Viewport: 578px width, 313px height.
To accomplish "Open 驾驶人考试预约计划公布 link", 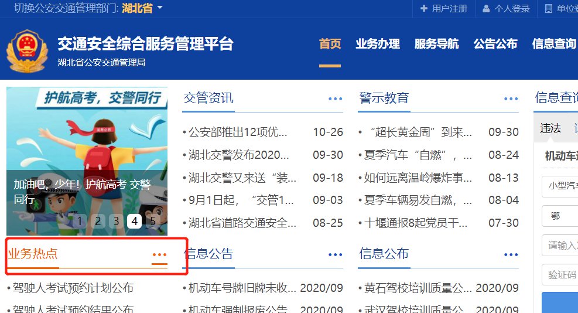I will [73, 288].
